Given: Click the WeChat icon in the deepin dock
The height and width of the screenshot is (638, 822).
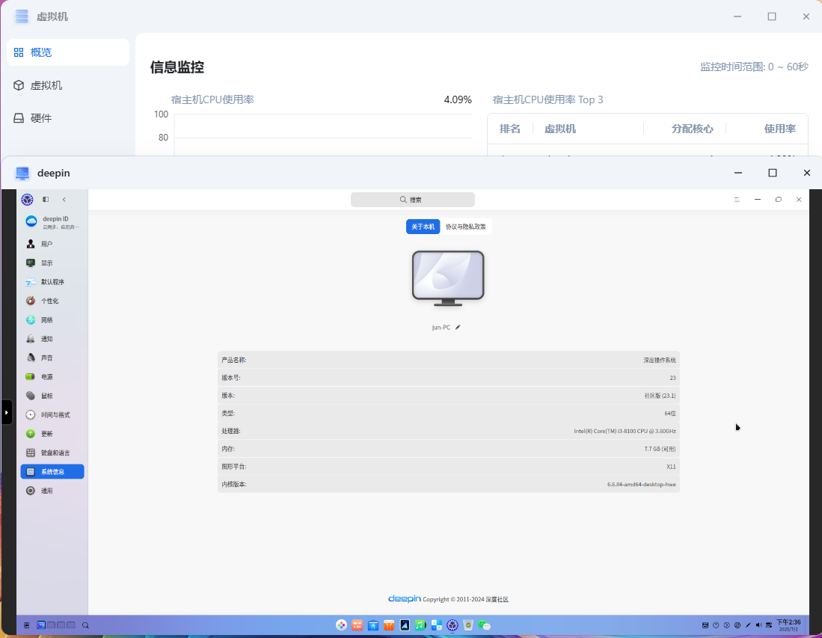Looking at the screenshot, I should tap(484, 625).
